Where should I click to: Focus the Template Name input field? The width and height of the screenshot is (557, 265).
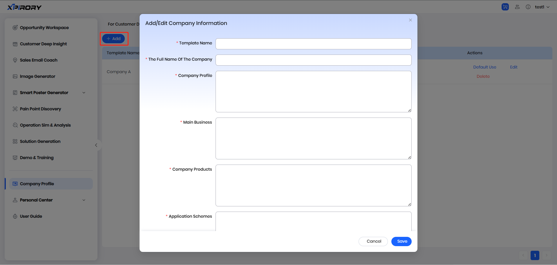[313, 44]
